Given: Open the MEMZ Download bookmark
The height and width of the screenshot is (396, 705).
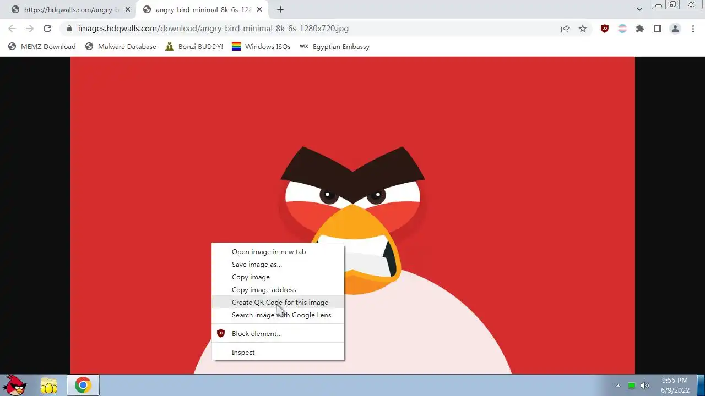Looking at the screenshot, I should click(42, 47).
